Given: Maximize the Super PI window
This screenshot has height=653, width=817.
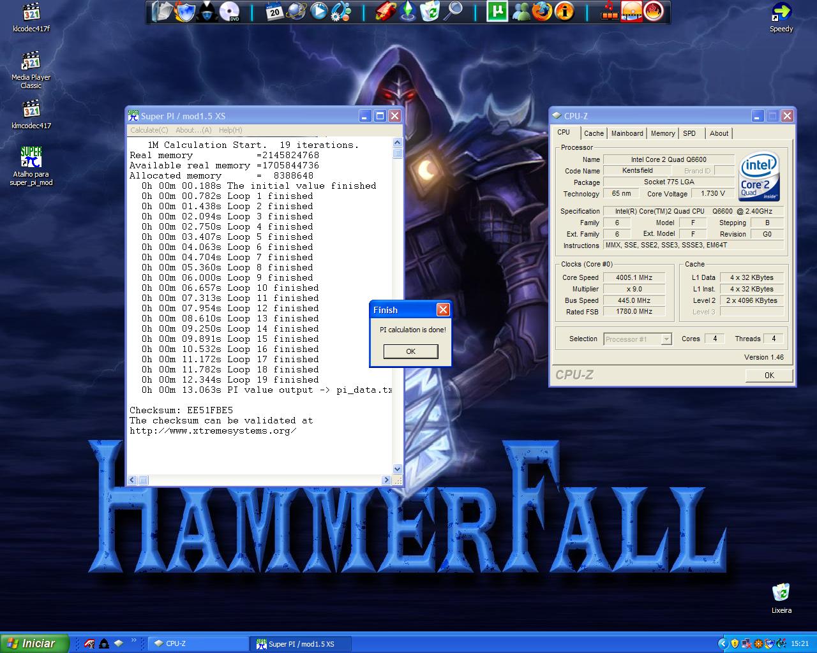Looking at the screenshot, I should tap(380, 115).
